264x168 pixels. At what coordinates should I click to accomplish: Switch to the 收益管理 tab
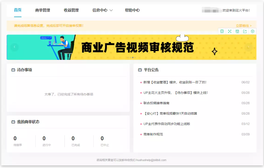[71, 10]
